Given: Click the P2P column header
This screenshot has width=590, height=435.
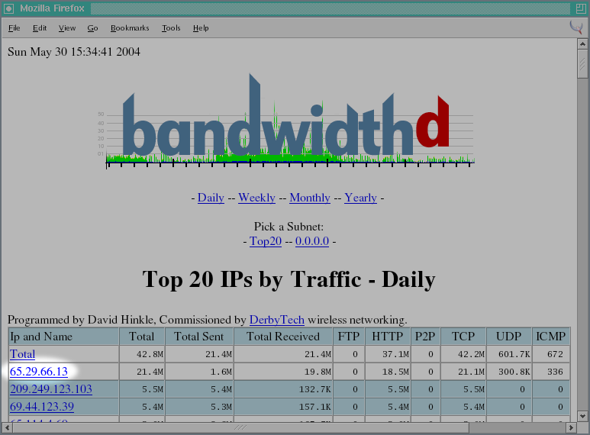Looking at the screenshot, I should tap(425, 337).
